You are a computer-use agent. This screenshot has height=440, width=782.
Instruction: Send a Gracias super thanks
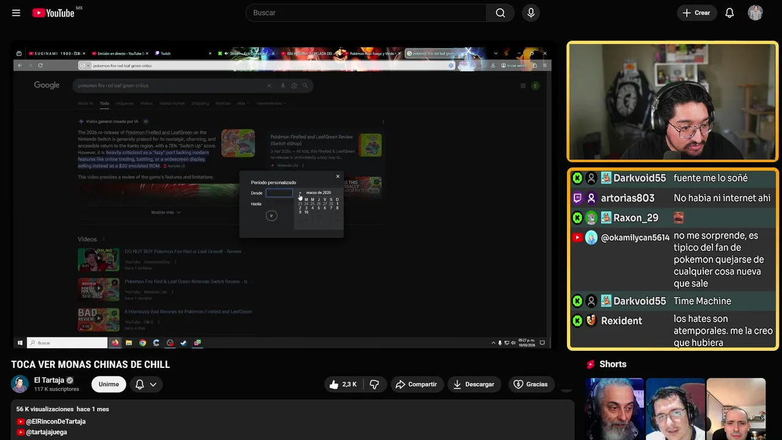coord(530,384)
